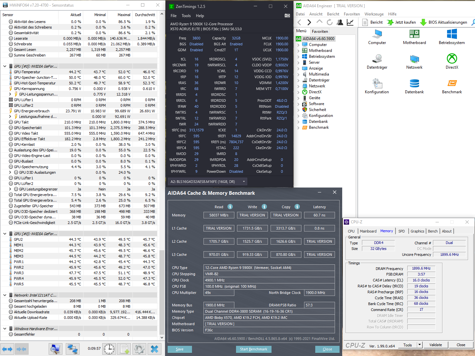Collapse Network Intel I211AT sensor group
Image resolution: width=475 pixels, height=356 pixels.
pyautogui.click(x=5, y=295)
